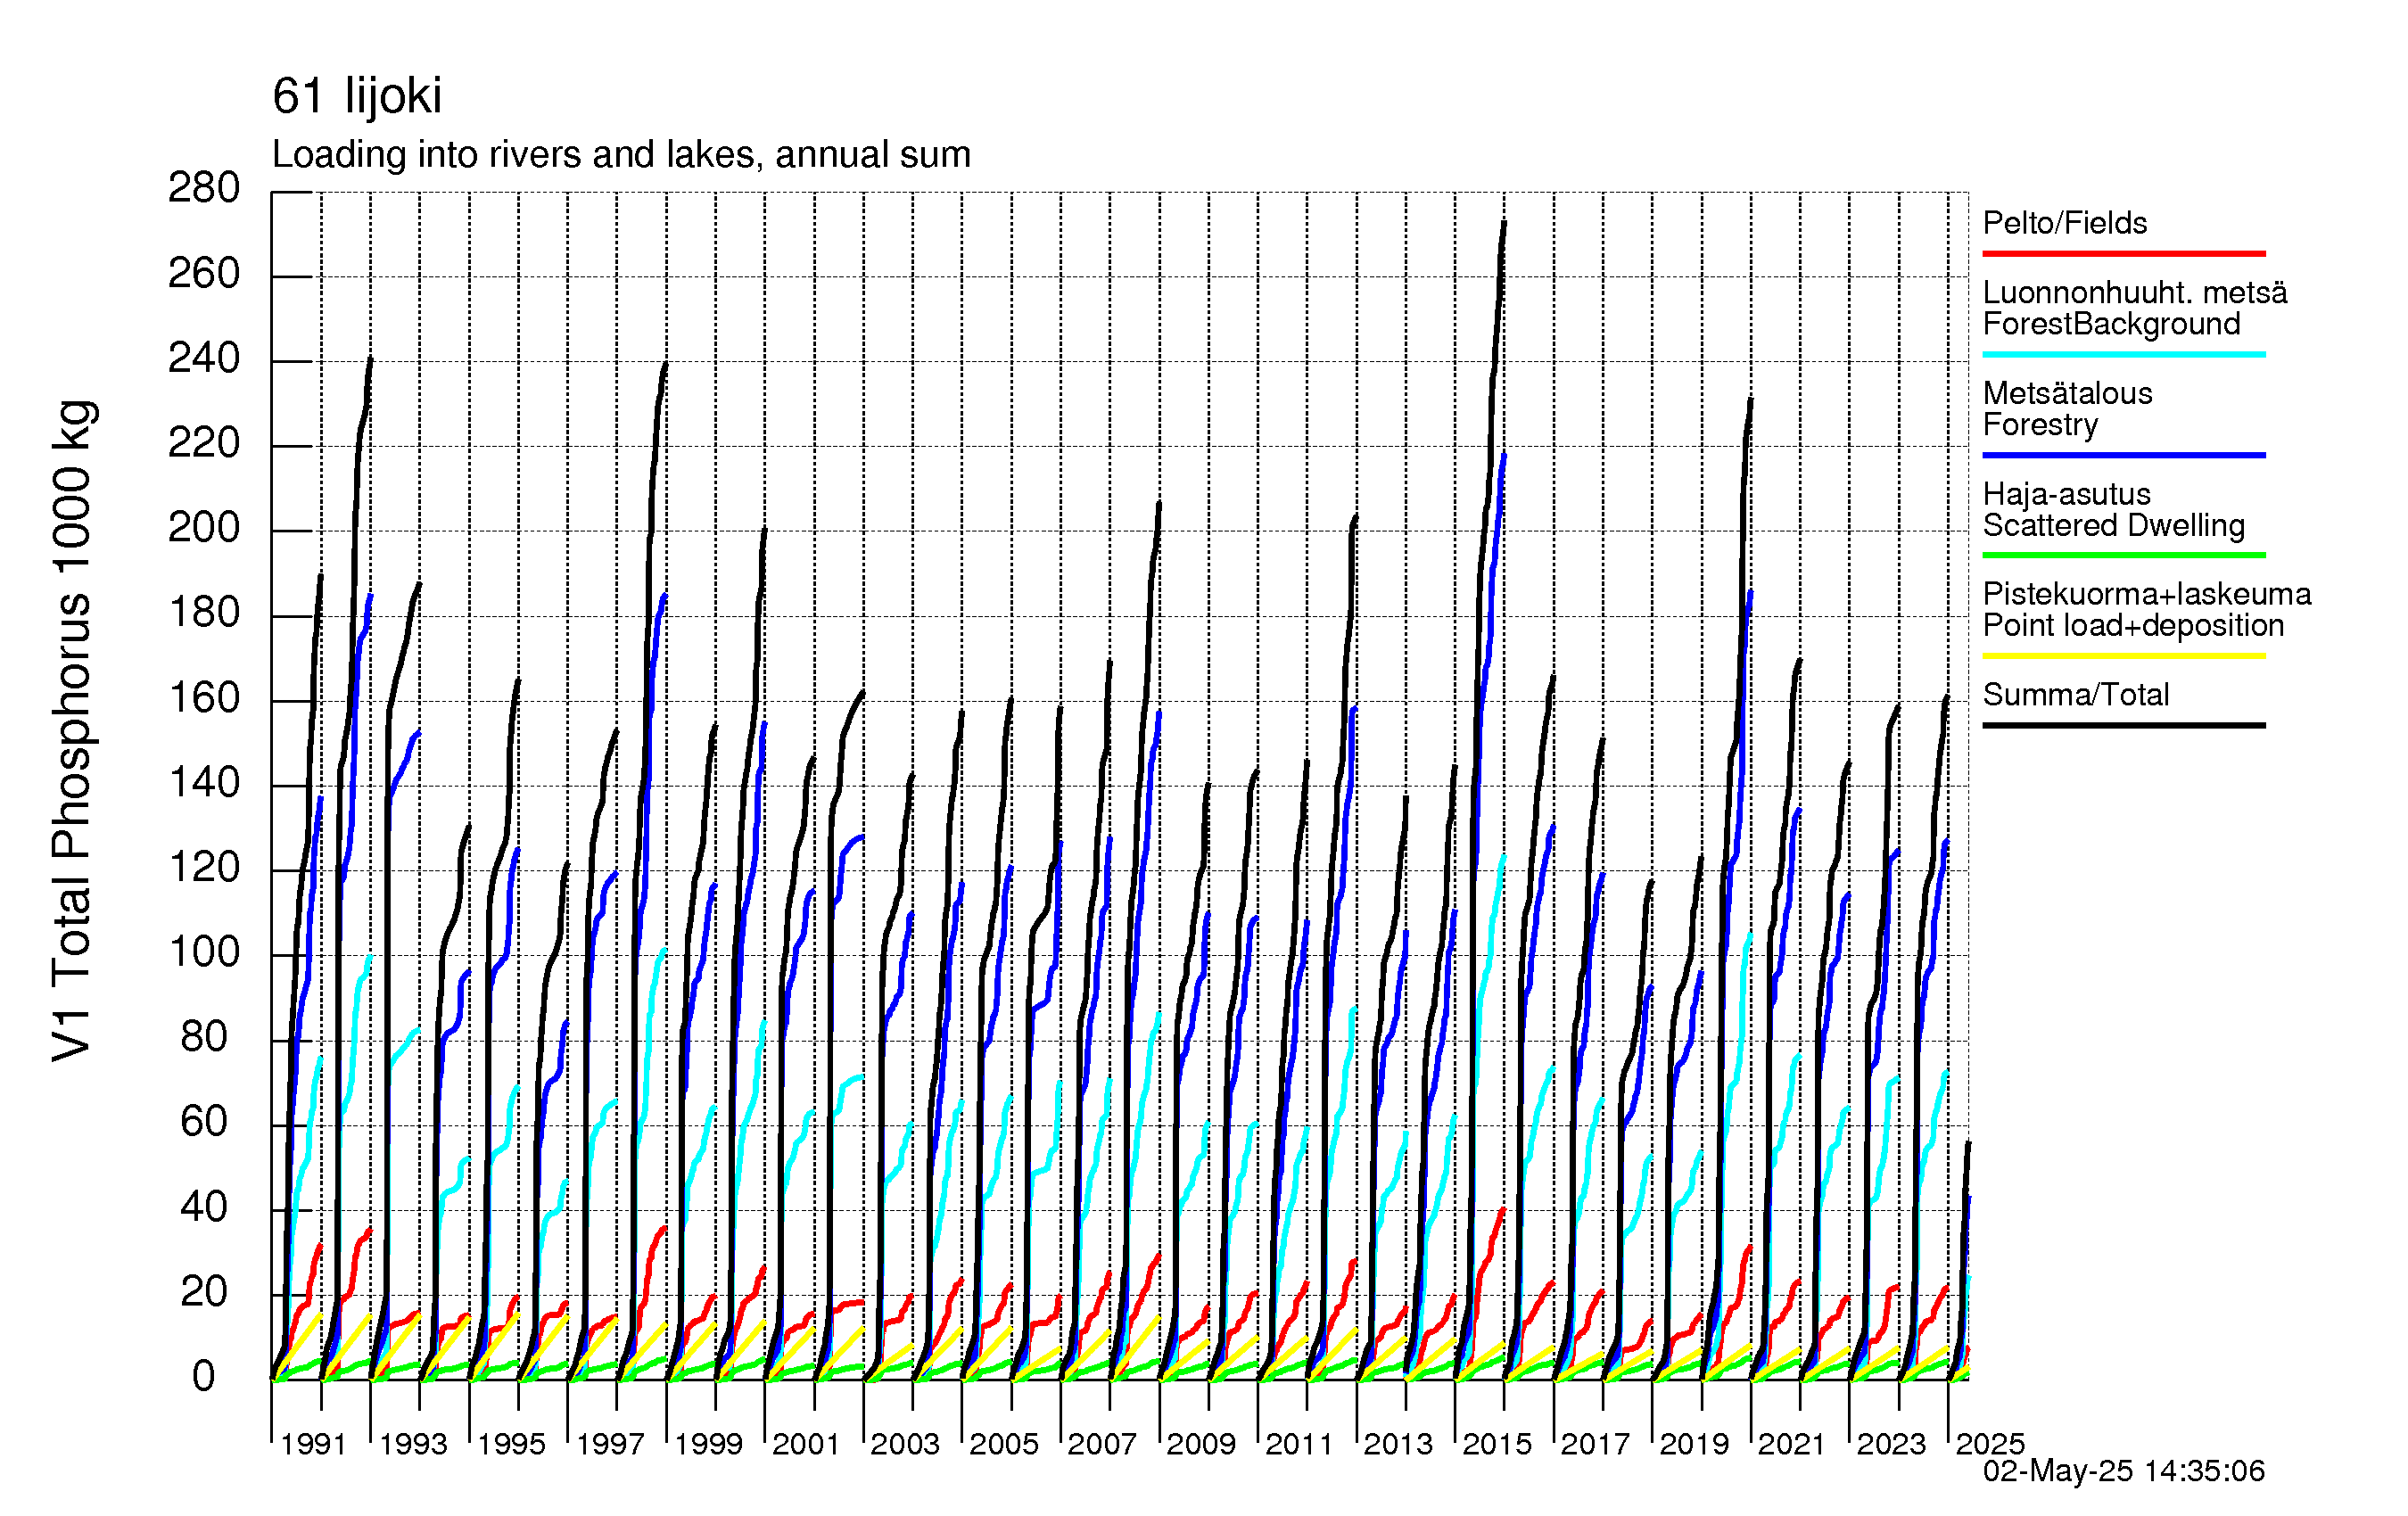Click y-axis value 60
Image resolution: width=2408 pixels, height=1516 pixels.
(204, 1122)
